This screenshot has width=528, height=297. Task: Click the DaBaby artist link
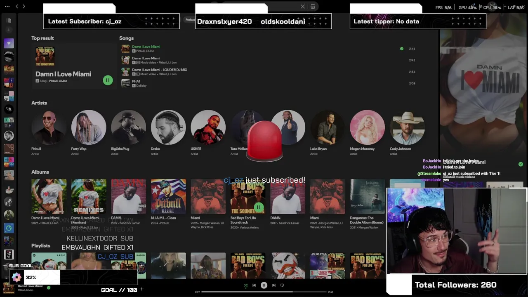point(141,86)
